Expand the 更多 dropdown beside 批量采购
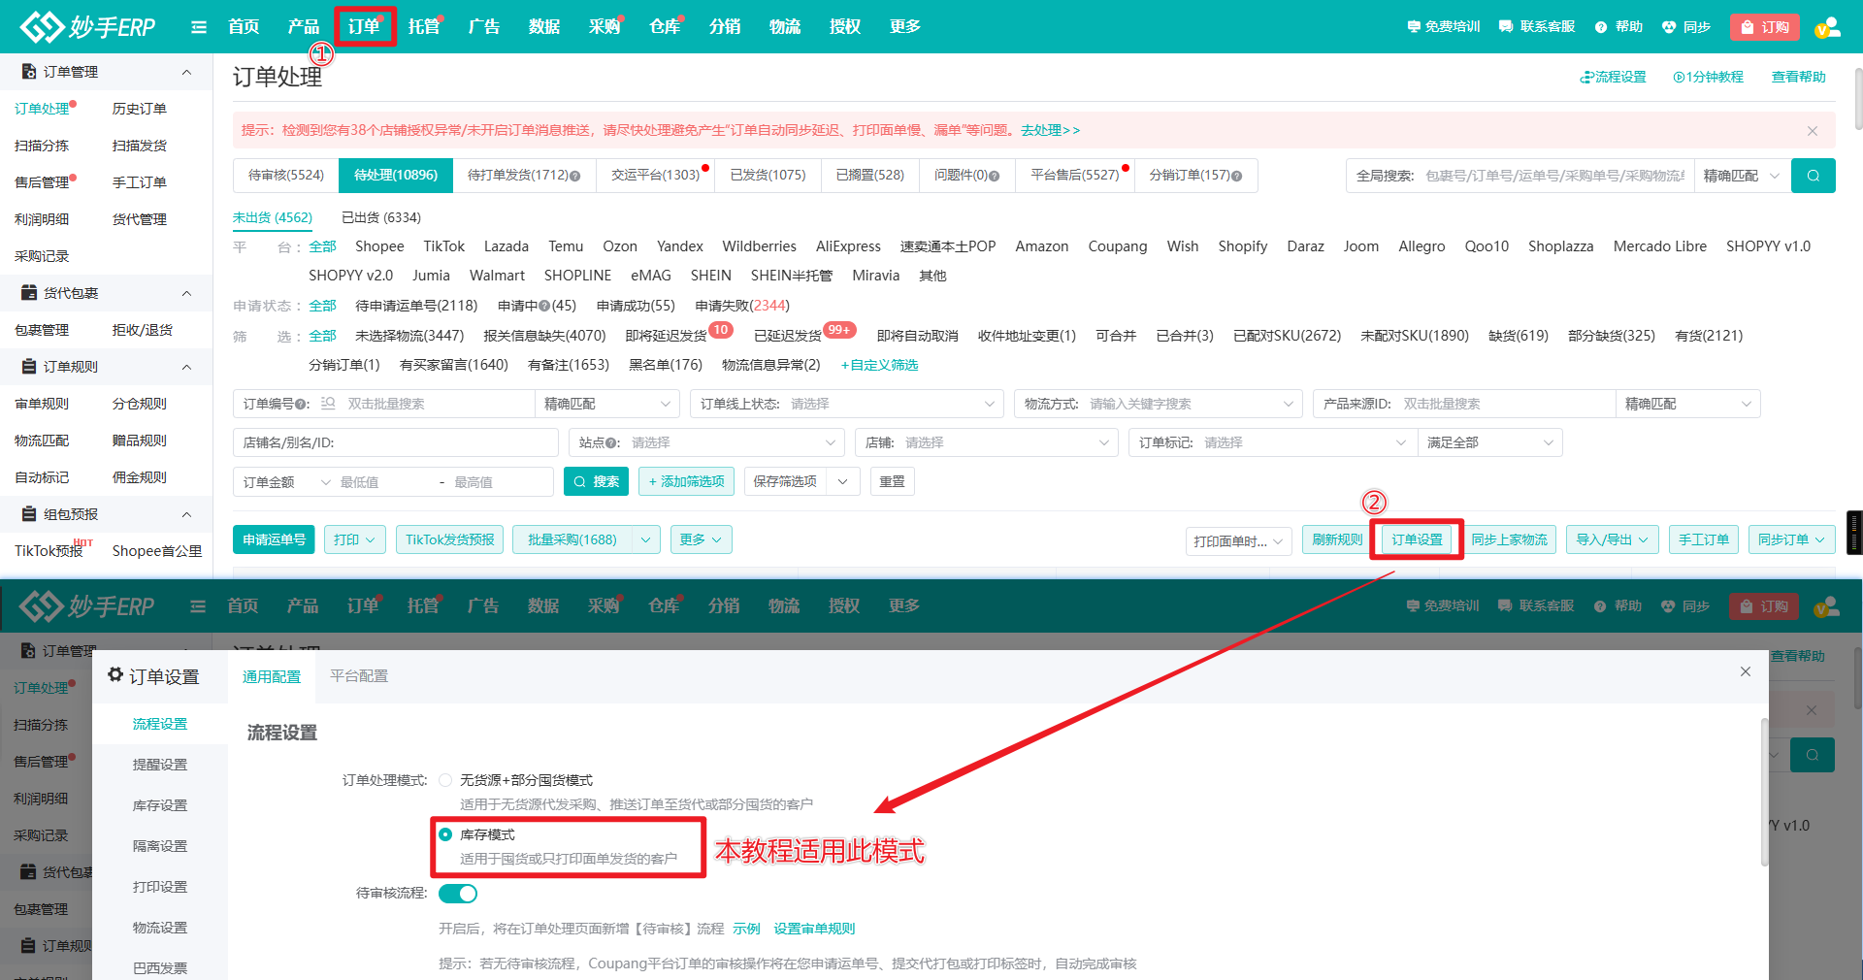The image size is (1863, 980). point(701,539)
